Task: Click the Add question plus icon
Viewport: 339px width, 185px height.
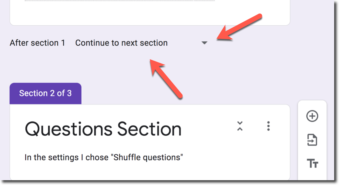Action: 312,116
